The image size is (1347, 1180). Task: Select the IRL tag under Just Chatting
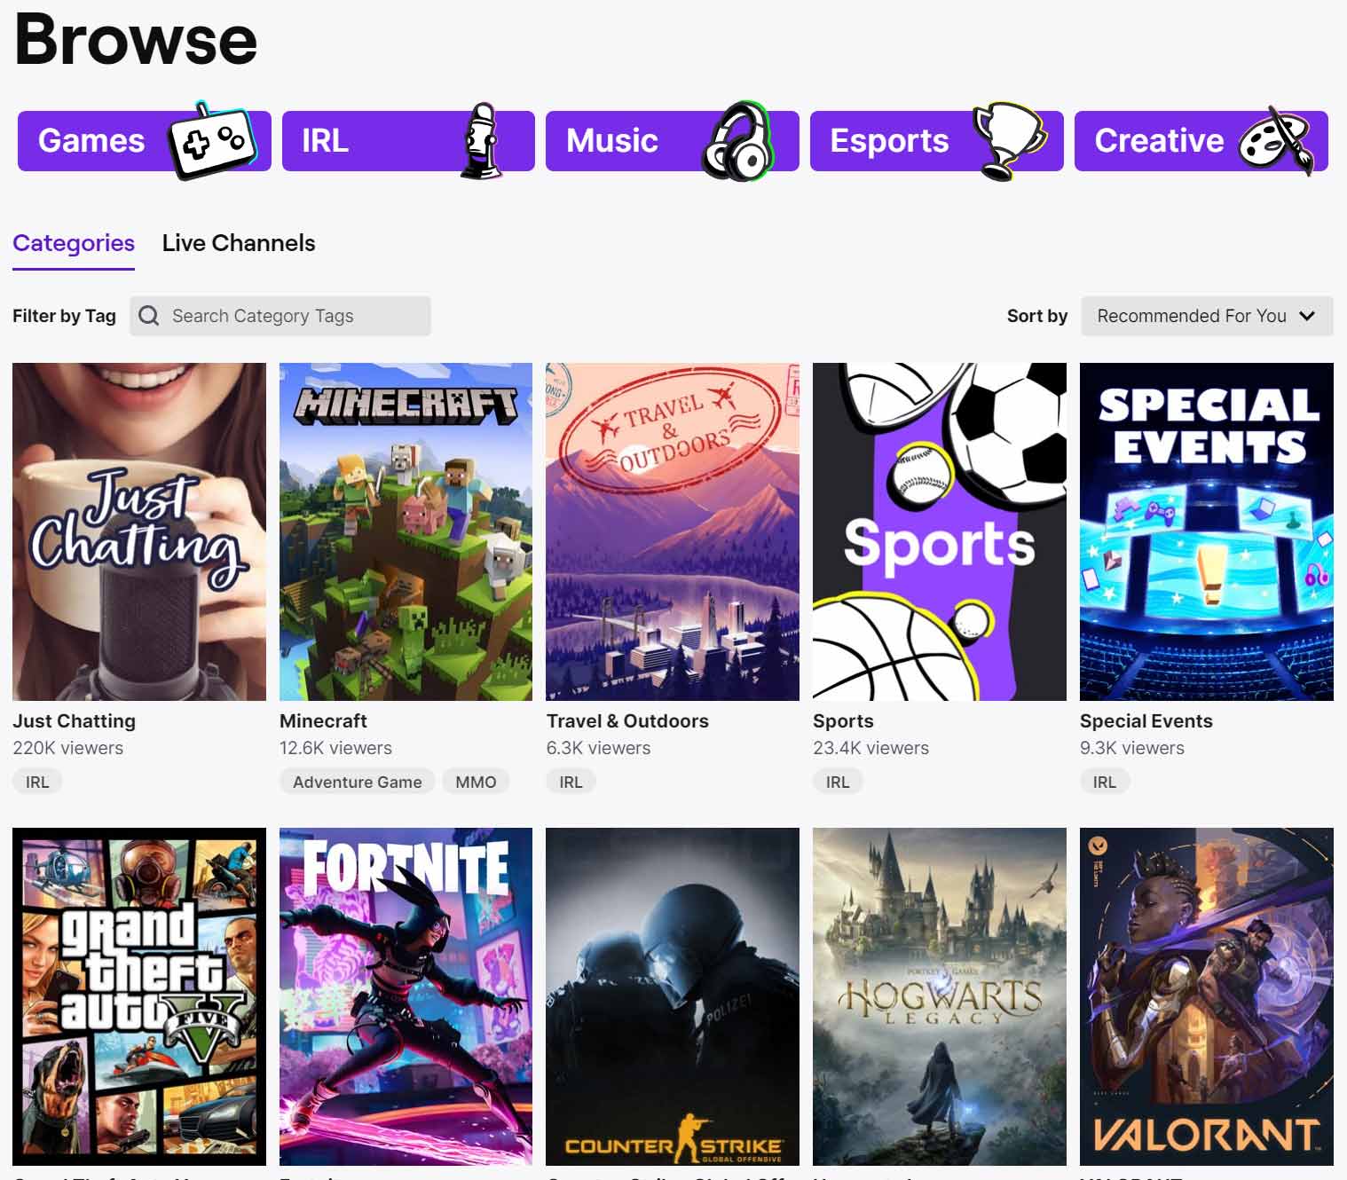coord(37,782)
